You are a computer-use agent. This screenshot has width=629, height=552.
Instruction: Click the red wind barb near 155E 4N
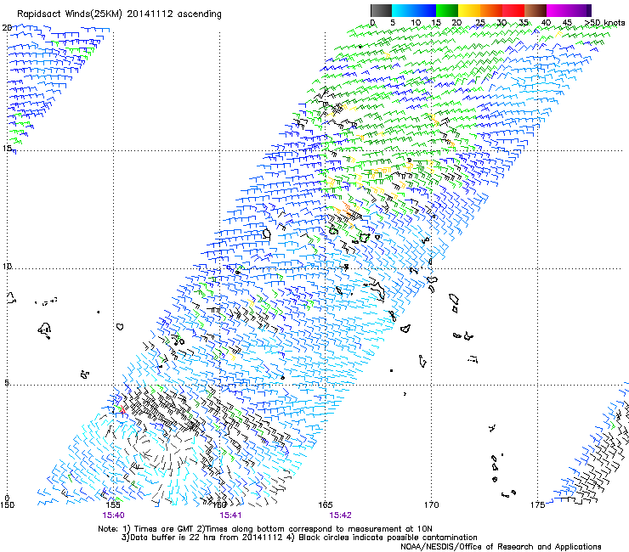click(122, 409)
